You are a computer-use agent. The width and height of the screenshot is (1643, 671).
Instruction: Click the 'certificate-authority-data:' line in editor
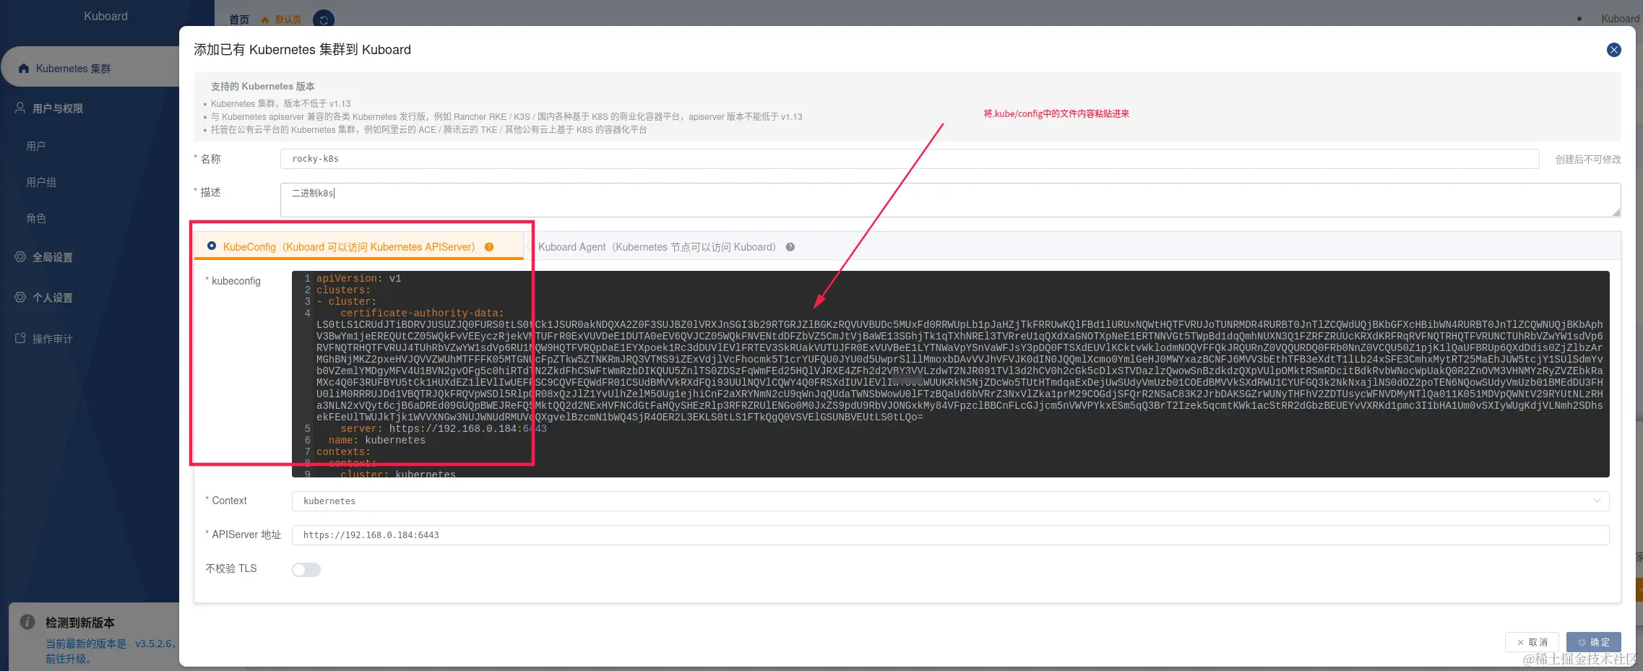pos(422,313)
